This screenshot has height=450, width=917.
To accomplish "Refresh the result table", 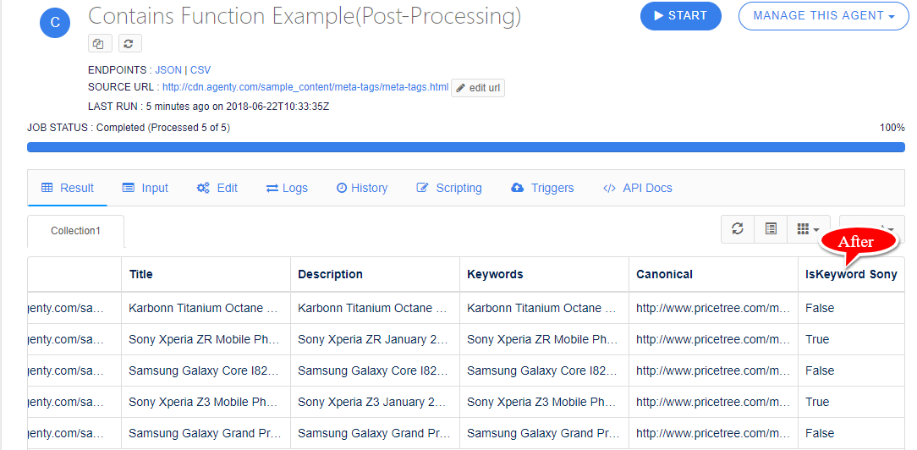I will coord(738,228).
